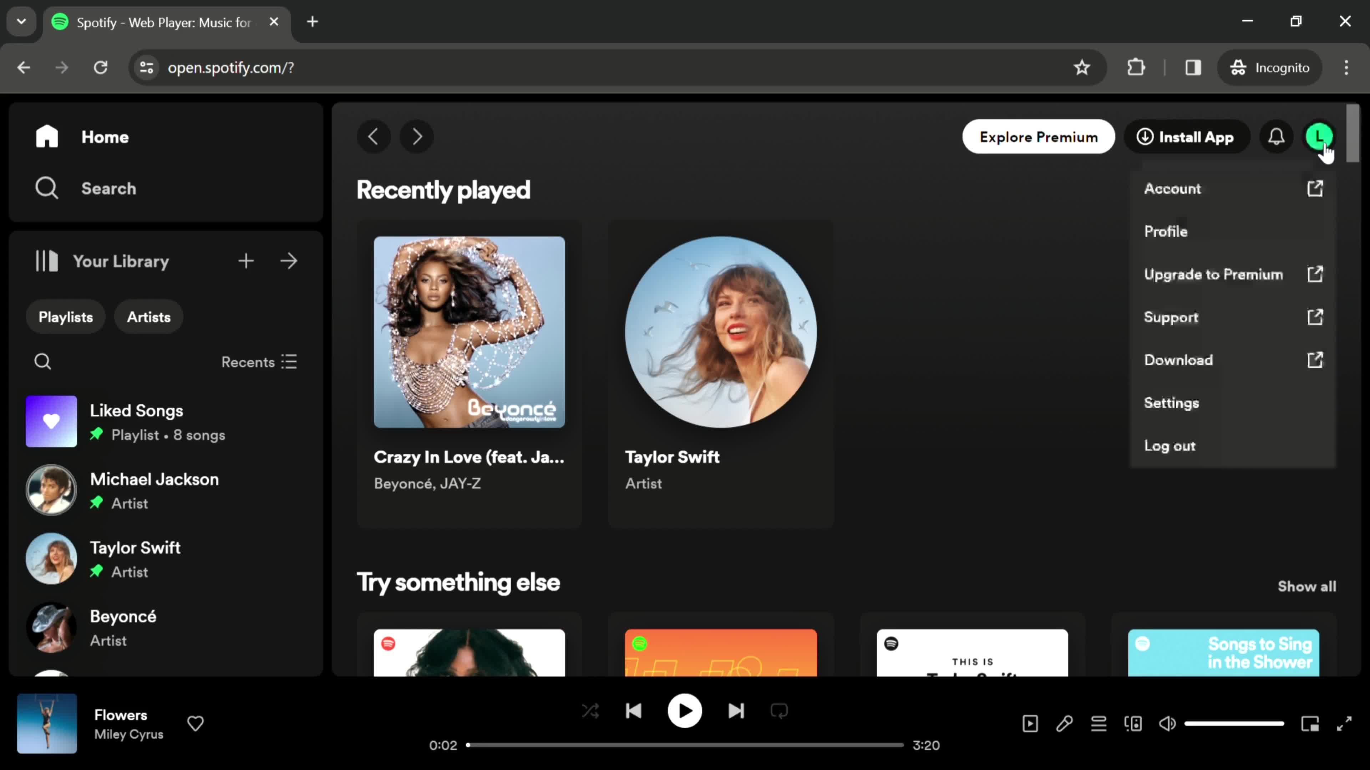1370x770 pixels.
Task: Open Miley Cyrus artist link in player
Action: pyautogui.click(x=129, y=734)
